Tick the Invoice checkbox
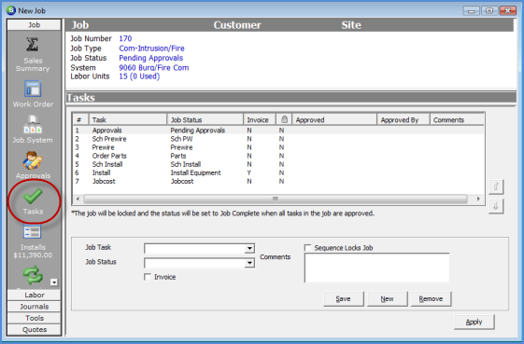The width and height of the screenshot is (524, 344). coord(148,277)
